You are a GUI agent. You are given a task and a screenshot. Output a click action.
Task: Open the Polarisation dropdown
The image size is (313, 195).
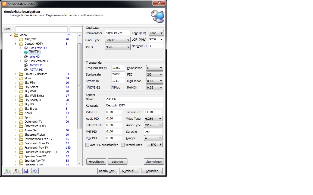click(155, 68)
